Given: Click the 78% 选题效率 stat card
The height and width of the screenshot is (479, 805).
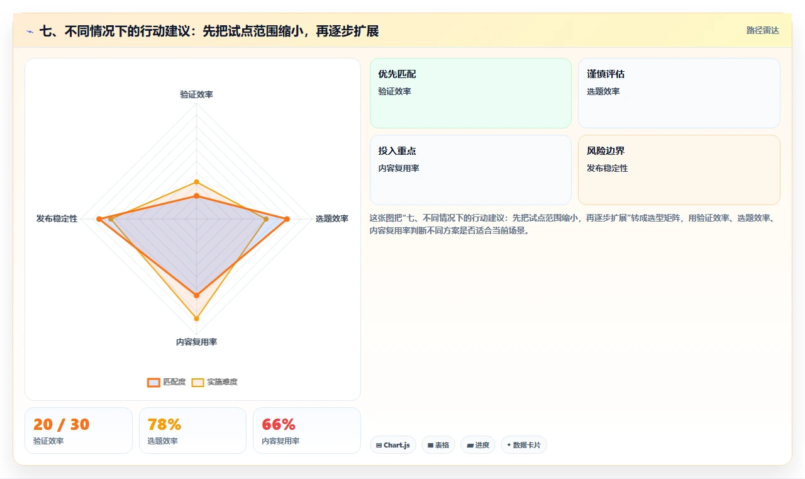Looking at the screenshot, I should click(x=192, y=431).
